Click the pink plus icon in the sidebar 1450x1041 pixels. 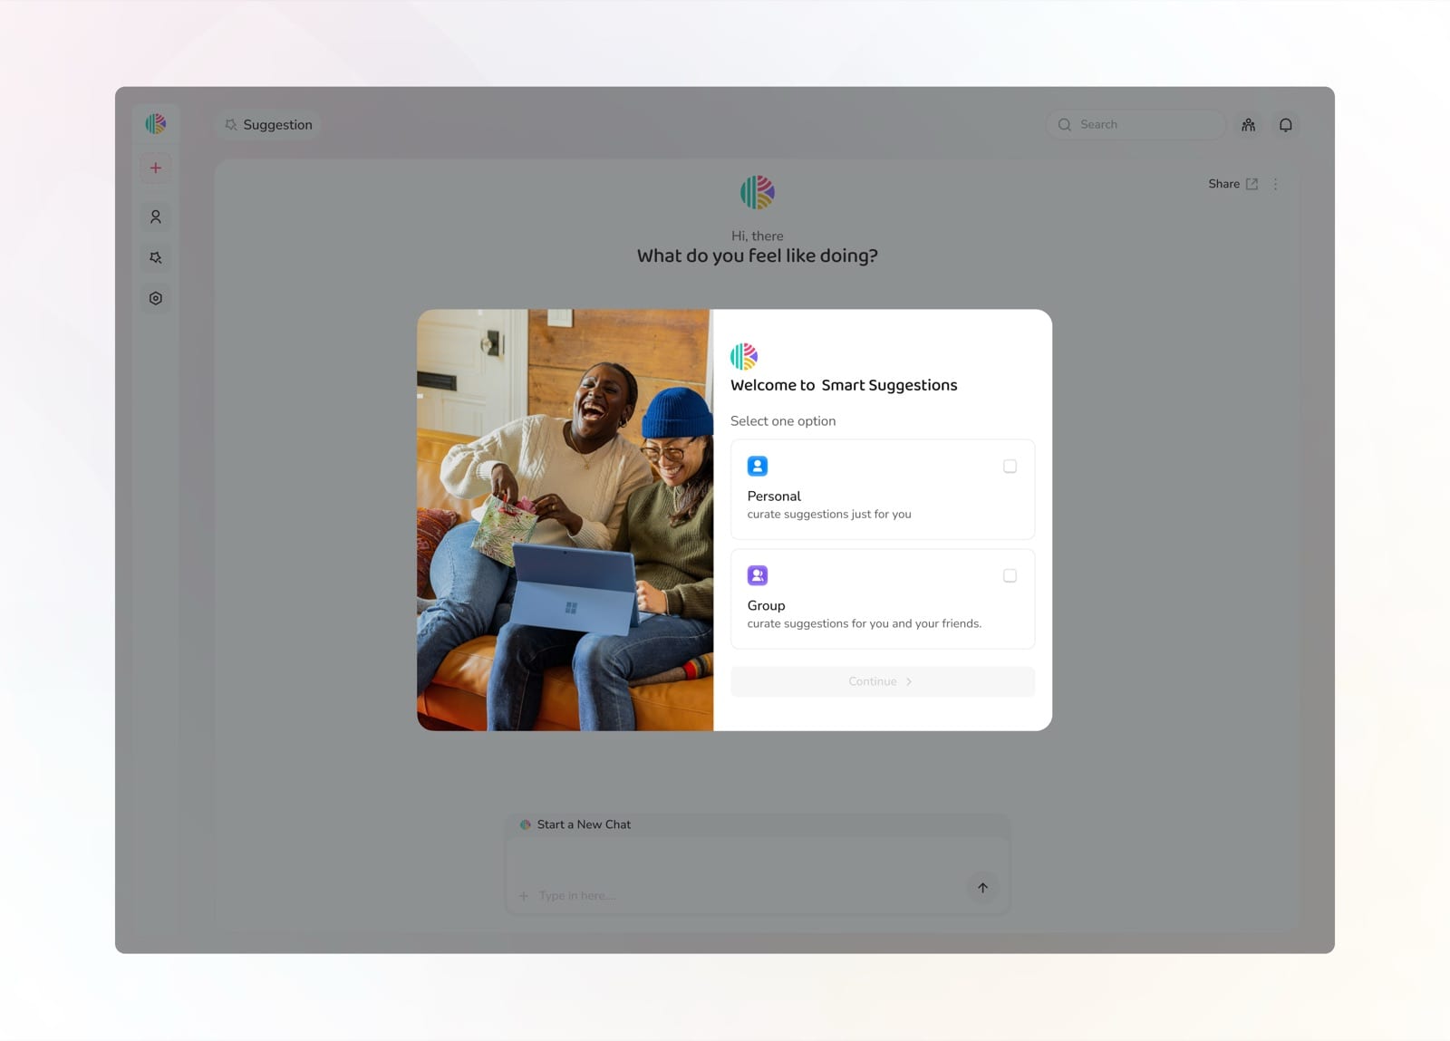tap(156, 168)
